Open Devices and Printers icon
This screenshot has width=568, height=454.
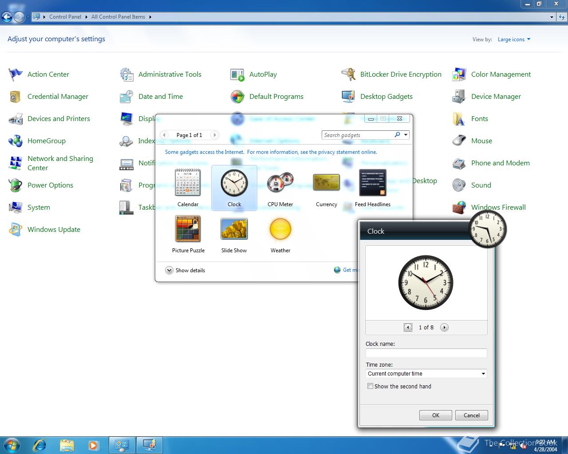tap(16, 119)
